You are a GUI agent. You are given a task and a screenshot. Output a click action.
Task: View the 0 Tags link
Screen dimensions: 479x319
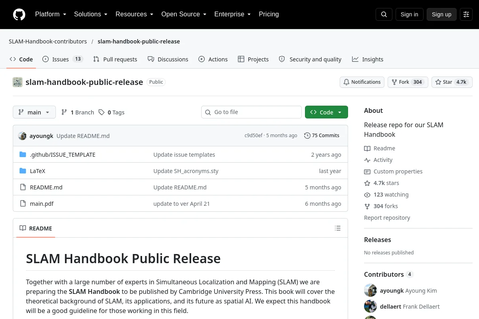(x=112, y=112)
